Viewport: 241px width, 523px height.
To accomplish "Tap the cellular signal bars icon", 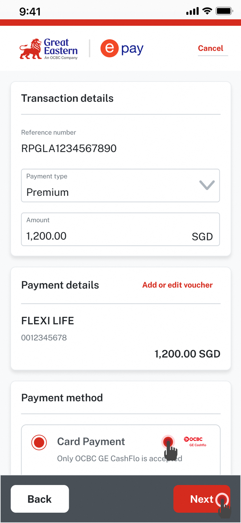I will click(x=192, y=12).
